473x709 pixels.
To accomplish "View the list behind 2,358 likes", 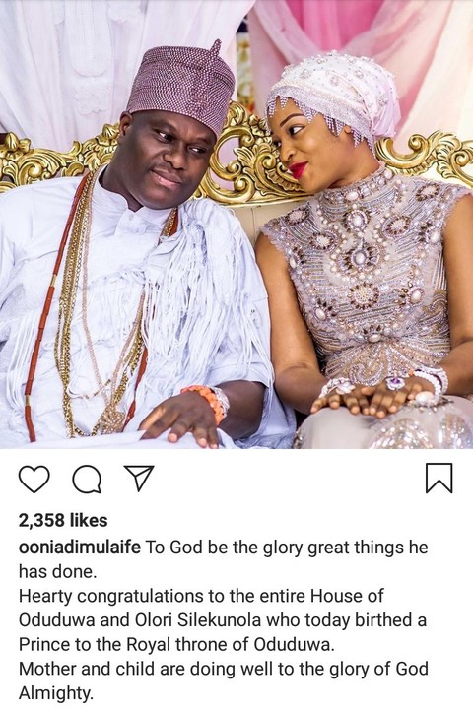I will coord(63,521).
